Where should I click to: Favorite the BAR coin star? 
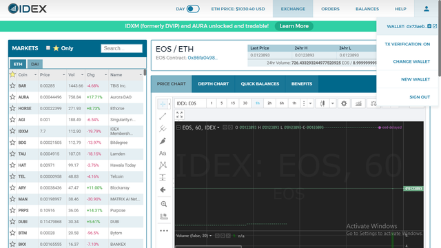[12, 85]
